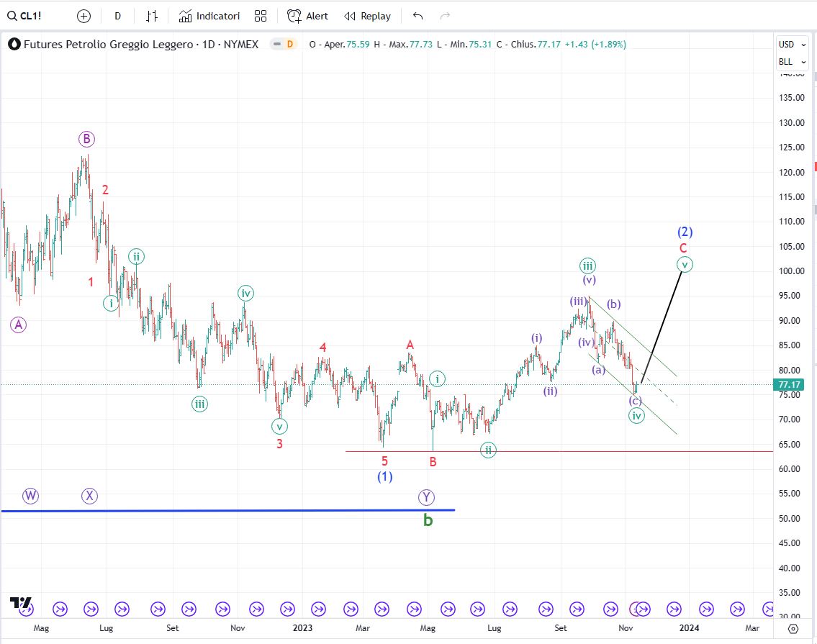Redo the last undone action
The height and width of the screenshot is (644, 817).
pyautogui.click(x=445, y=16)
